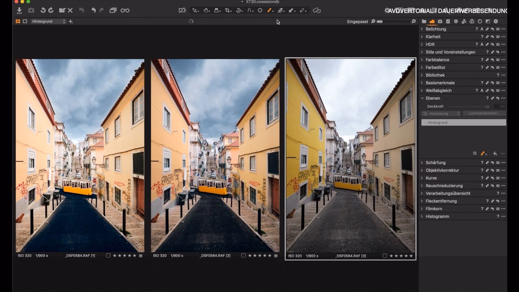519x292 pixels.
Task: Click the glasses proofing icon
Action: click(x=125, y=10)
